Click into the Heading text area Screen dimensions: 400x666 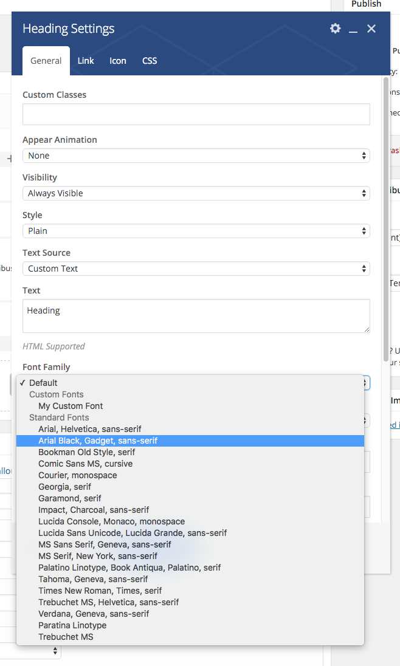pos(196,316)
